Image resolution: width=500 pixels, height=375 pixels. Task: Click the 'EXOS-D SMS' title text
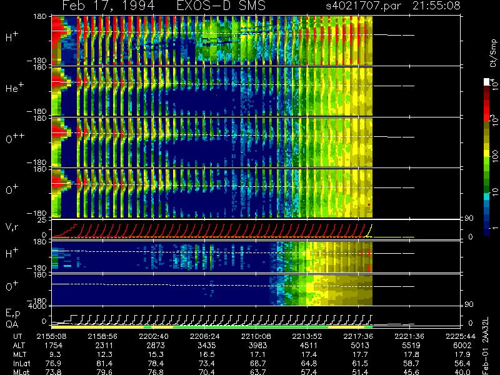click(x=221, y=6)
